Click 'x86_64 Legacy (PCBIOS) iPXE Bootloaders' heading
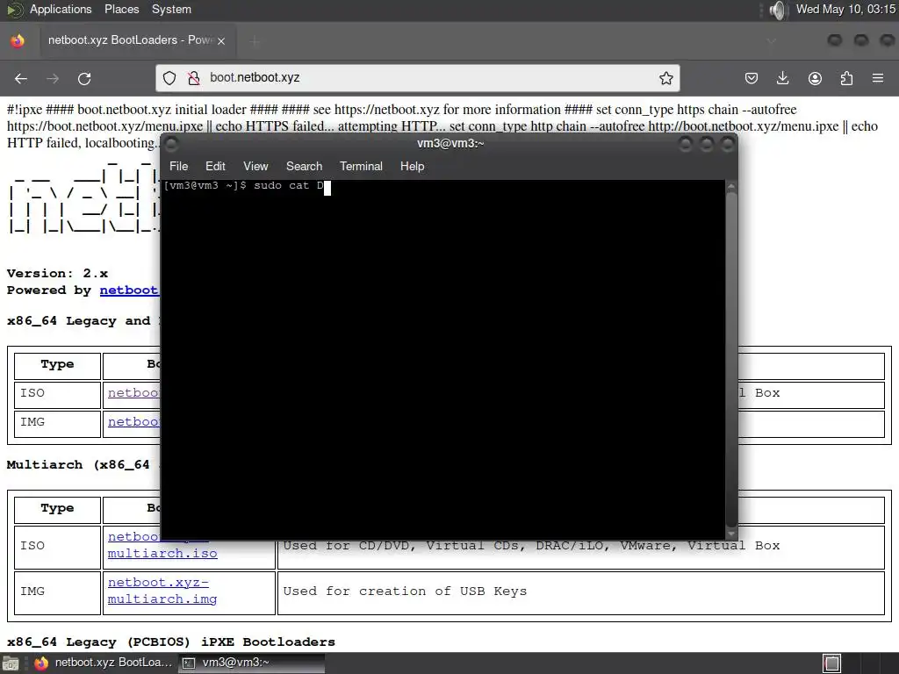Viewport: 899px width, 674px height. (x=171, y=642)
